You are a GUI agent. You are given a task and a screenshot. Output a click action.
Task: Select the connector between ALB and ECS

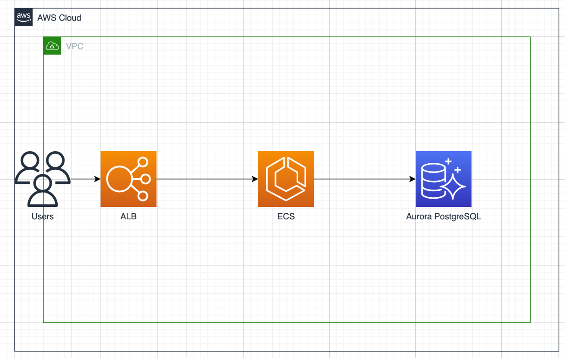coord(207,179)
